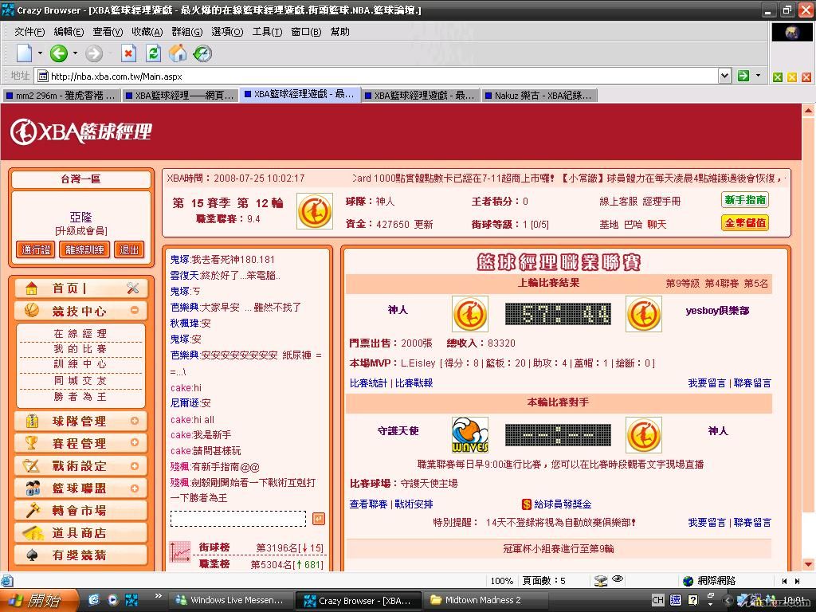Image resolution: width=816 pixels, height=612 pixels.
Task: Open the address bar URL dropdown
Action: [724, 76]
